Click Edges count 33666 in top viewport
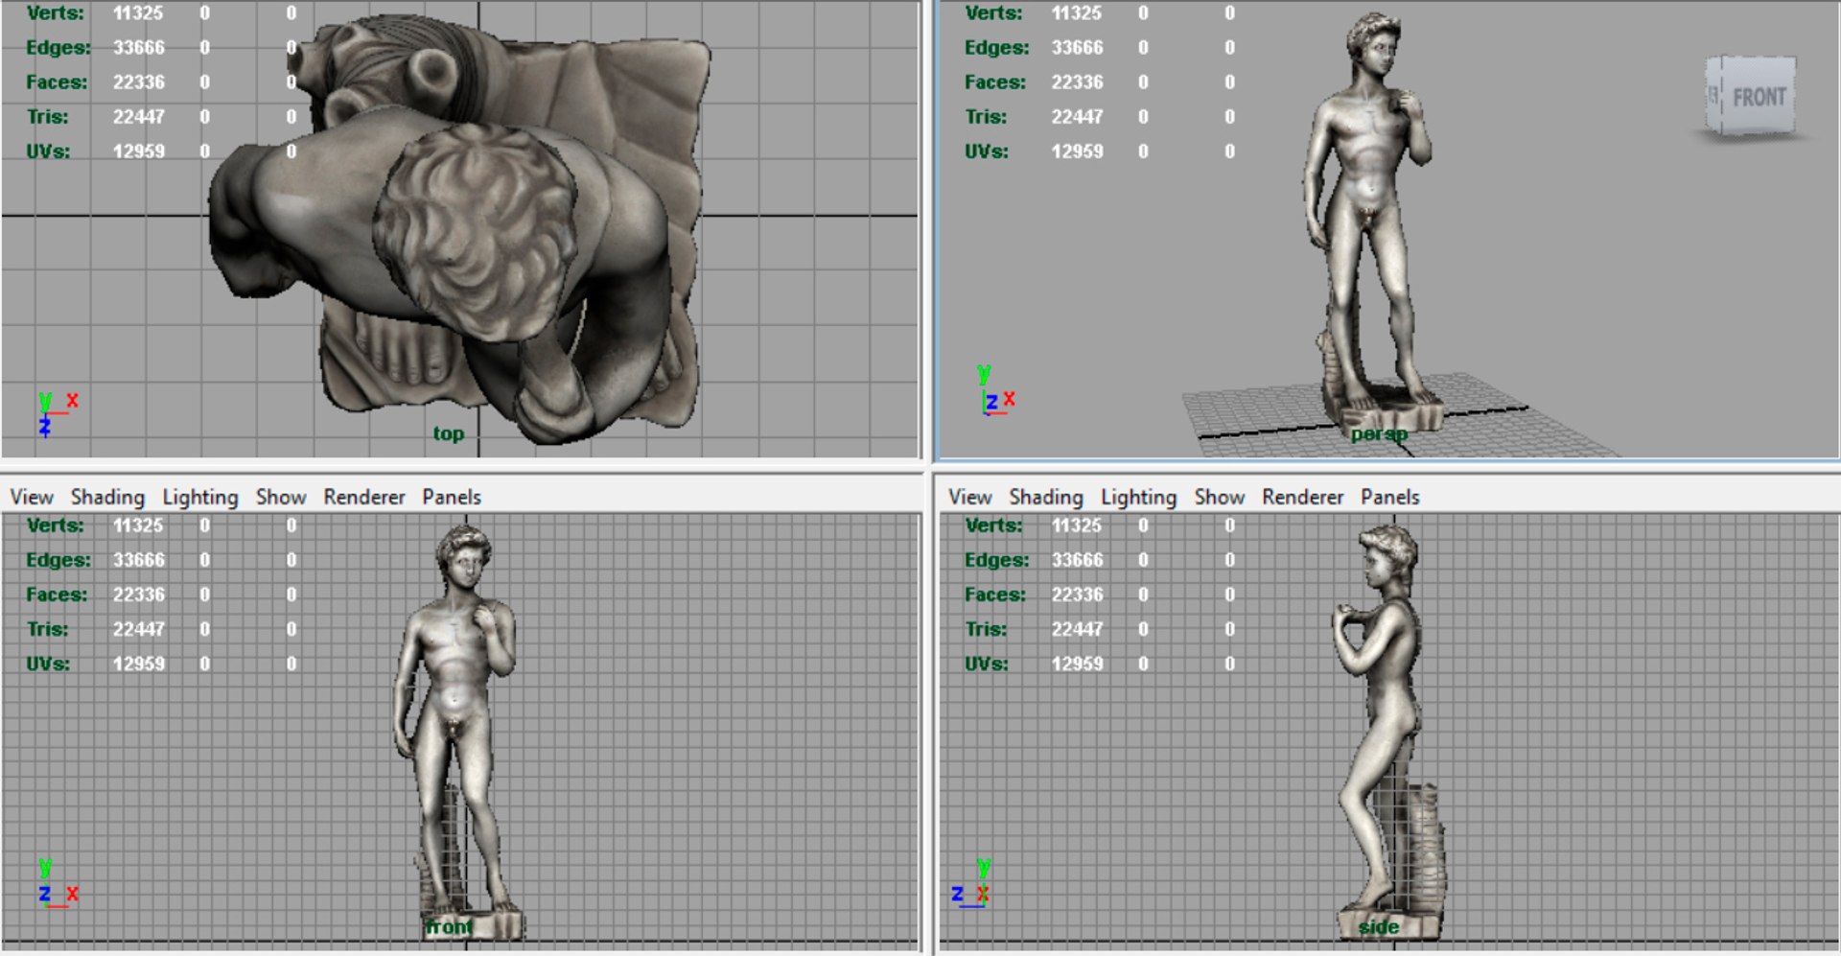The image size is (1841, 956). [x=138, y=48]
